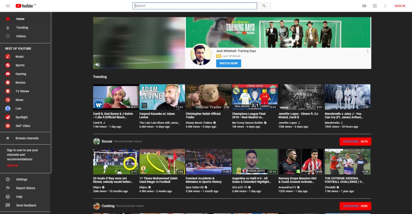
Task: Click the Settings gear icon
Action: 8,179
